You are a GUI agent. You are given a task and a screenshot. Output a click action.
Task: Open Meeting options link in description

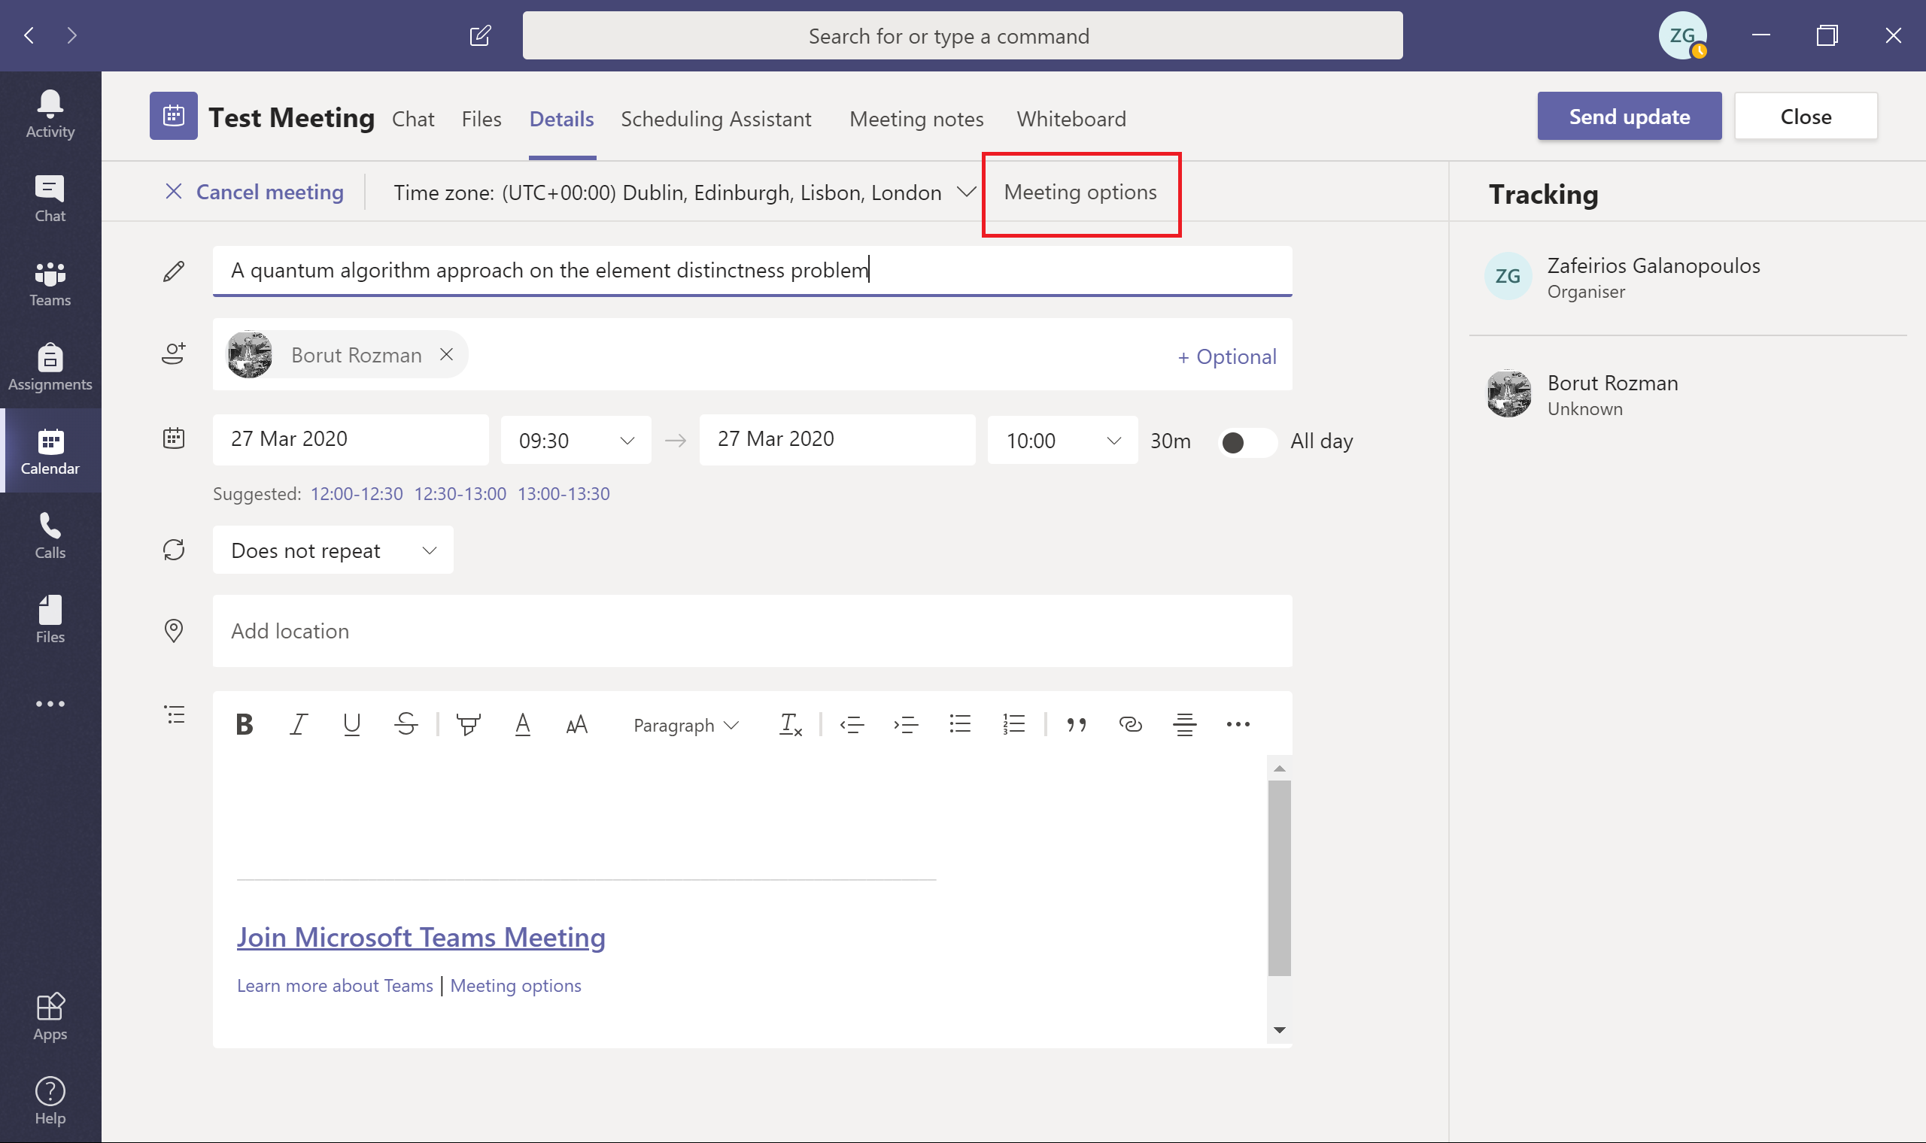(515, 986)
